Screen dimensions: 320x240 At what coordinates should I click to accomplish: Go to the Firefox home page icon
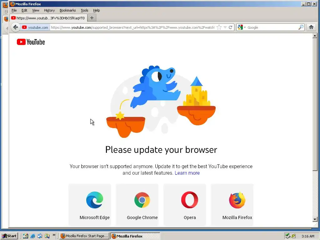(x=311, y=27)
